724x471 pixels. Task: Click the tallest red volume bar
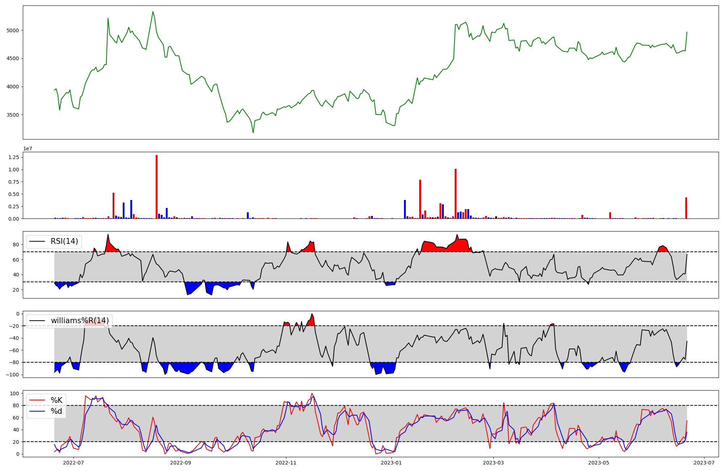click(156, 187)
